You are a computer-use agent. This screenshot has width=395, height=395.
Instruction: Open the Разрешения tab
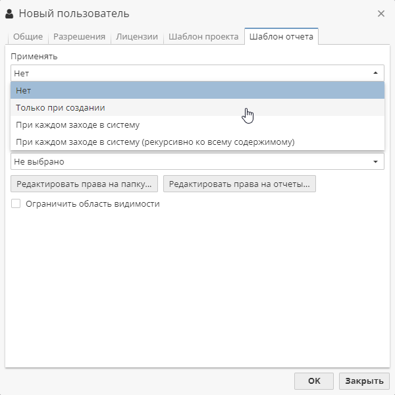point(80,37)
